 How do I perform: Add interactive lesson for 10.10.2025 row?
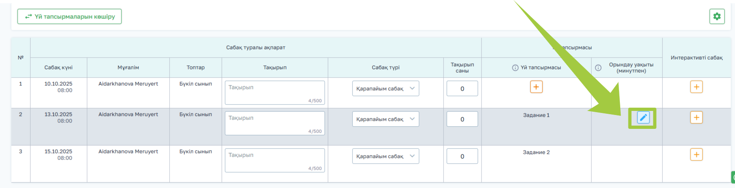tap(696, 87)
